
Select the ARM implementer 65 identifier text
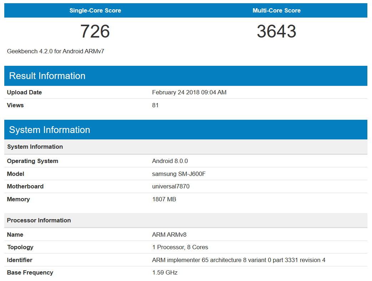pos(238,260)
